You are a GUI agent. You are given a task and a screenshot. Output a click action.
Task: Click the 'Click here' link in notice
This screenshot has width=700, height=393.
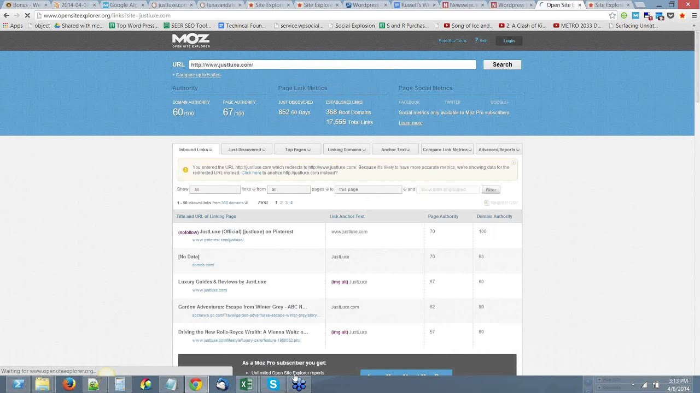click(x=251, y=173)
